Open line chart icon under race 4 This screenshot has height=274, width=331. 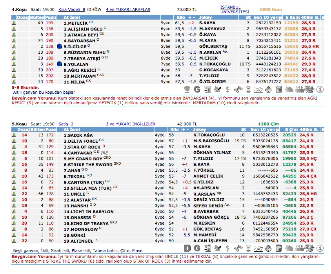pyautogui.click(x=259, y=89)
